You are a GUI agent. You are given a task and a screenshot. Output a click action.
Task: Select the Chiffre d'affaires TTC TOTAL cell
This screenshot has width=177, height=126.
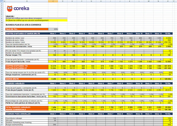(x=168, y=66)
